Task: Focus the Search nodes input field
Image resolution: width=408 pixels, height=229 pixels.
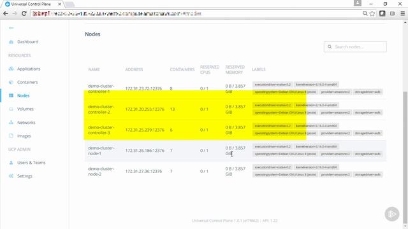Action: (x=355, y=46)
